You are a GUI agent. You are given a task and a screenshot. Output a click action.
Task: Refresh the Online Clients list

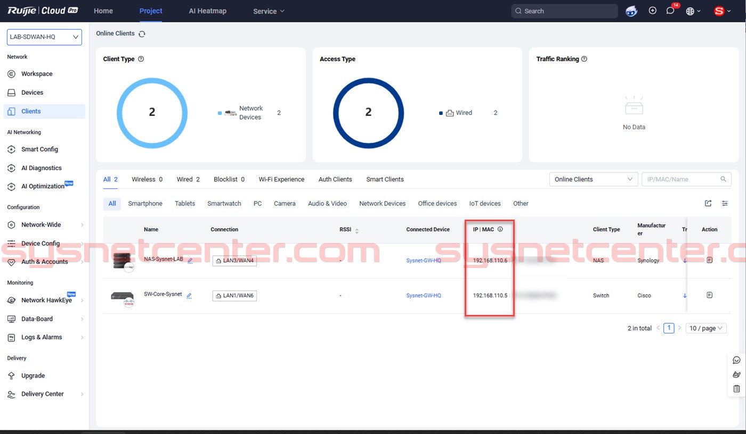pos(142,34)
